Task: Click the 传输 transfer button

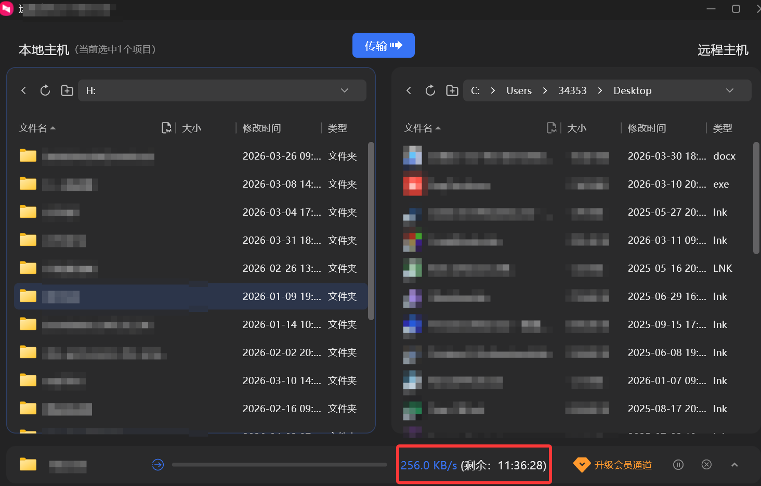Action: coord(384,45)
